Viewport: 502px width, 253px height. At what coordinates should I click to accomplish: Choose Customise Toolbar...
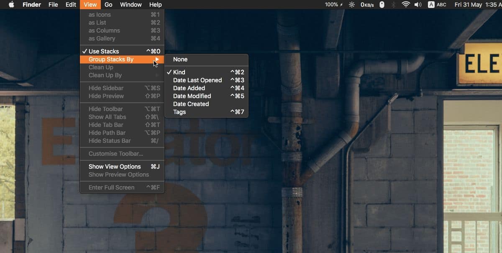(x=122, y=154)
